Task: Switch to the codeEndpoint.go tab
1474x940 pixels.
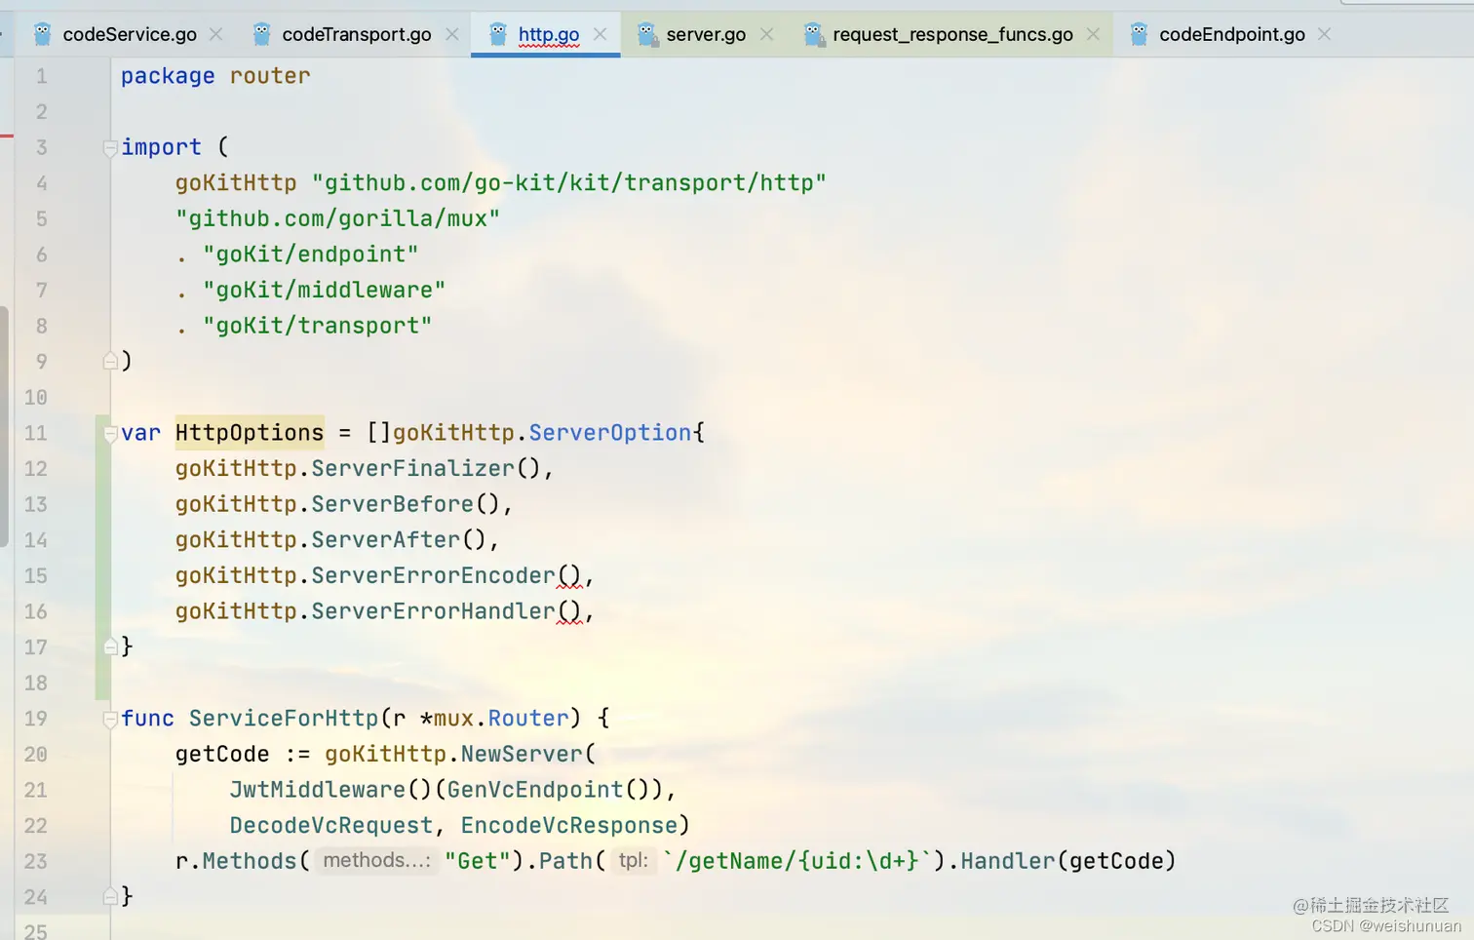Action: [x=1232, y=34]
